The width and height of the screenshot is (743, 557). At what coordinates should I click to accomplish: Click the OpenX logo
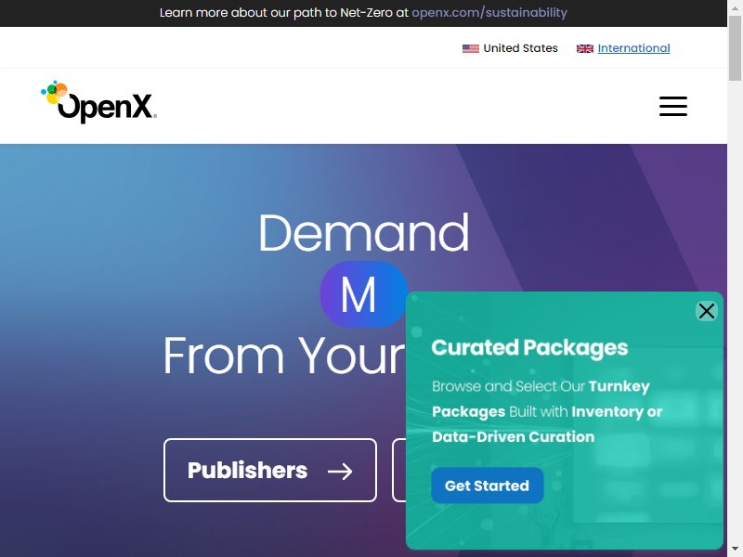[98, 102]
